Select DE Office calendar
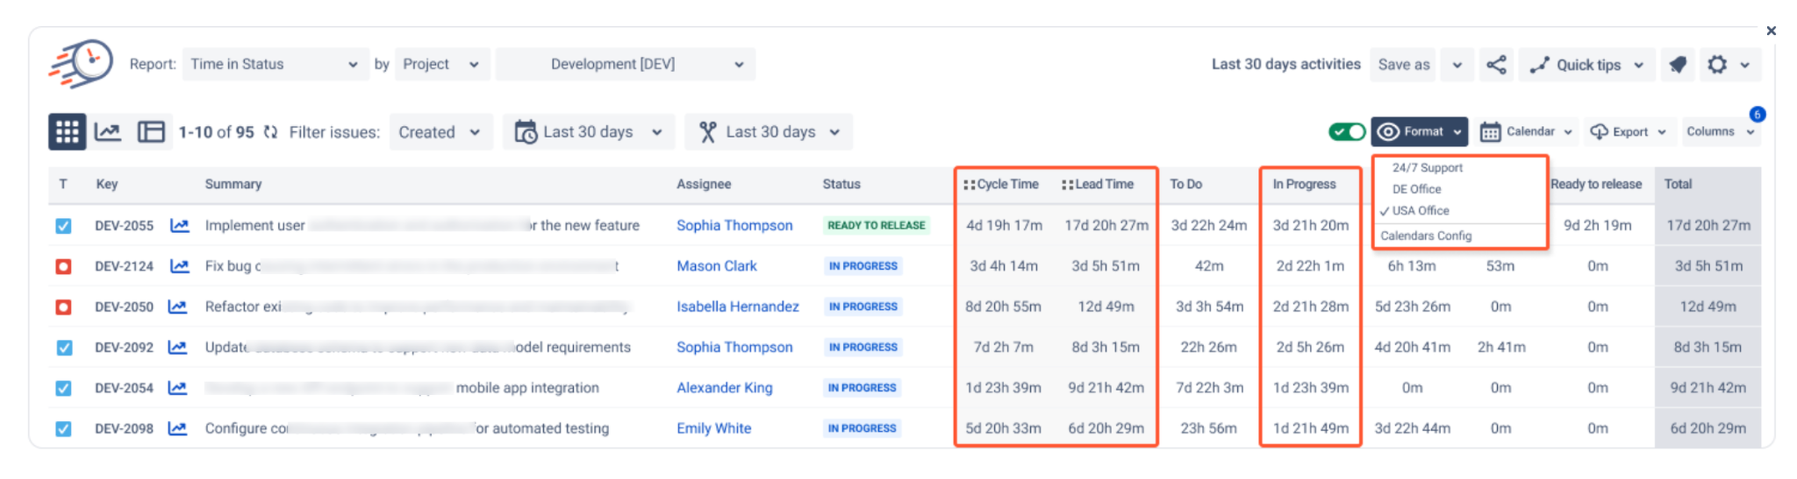Screen dimensions: 1797x479 pyautogui.click(x=1416, y=190)
